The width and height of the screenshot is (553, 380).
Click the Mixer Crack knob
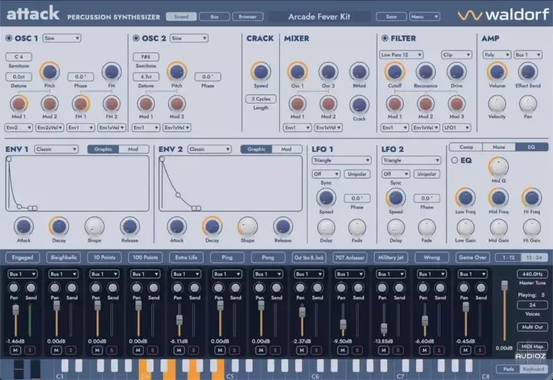click(x=359, y=105)
